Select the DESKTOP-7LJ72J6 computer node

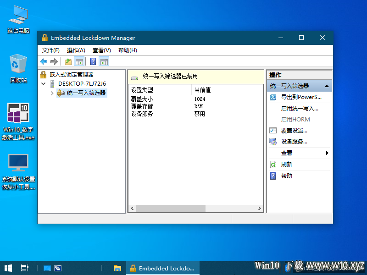coord(82,84)
